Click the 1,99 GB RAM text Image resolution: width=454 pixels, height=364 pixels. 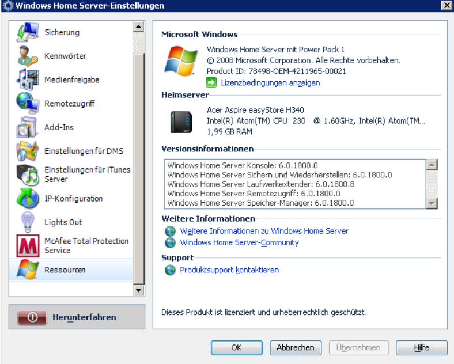[229, 132]
